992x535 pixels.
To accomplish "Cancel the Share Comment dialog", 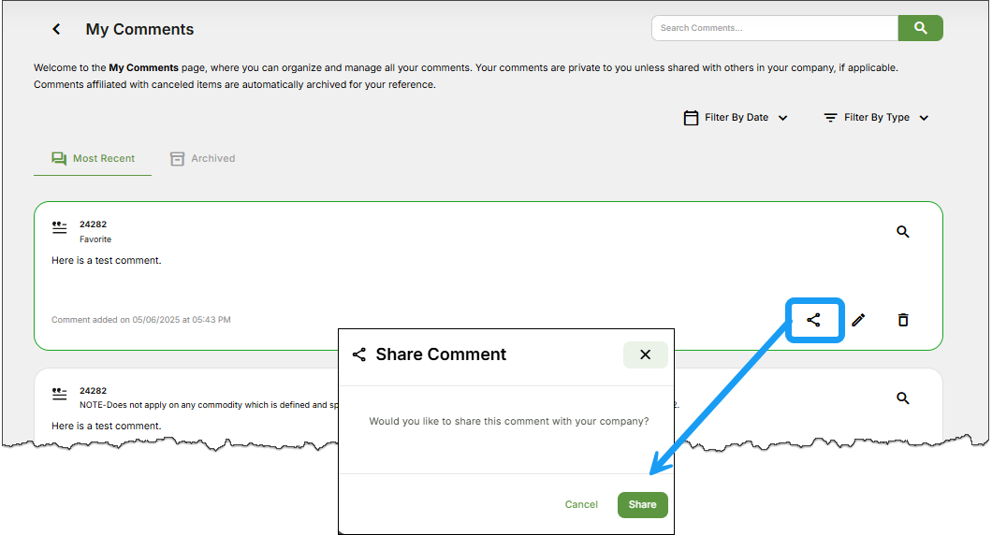I will (581, 504).
